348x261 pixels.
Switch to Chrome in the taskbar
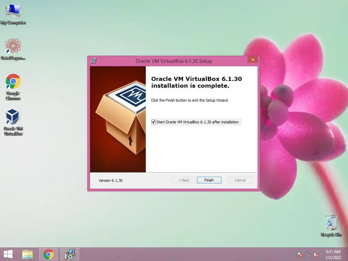coord(49,254)
